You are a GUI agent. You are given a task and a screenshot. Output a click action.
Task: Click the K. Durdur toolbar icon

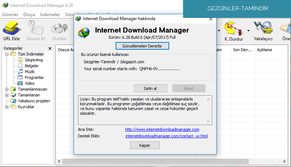233,28
